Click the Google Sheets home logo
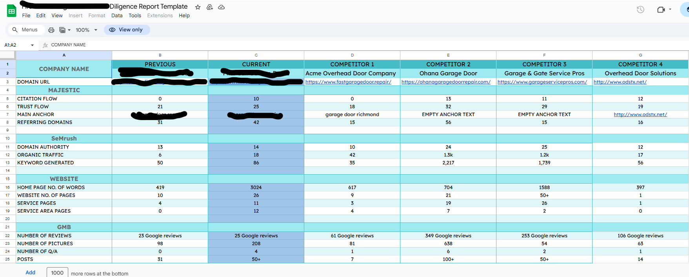This screenshot has width=689, height=277. coord(12,11)
